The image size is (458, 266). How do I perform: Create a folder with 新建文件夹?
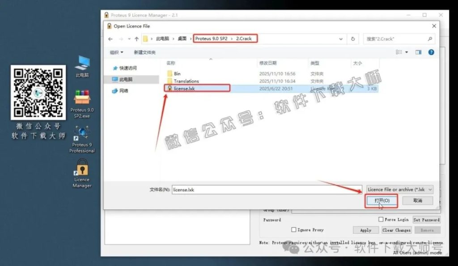tap(146, 53)
